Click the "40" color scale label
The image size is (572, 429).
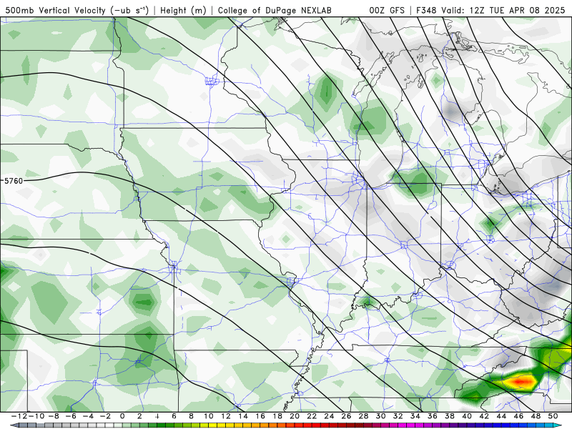click(467, 416)
